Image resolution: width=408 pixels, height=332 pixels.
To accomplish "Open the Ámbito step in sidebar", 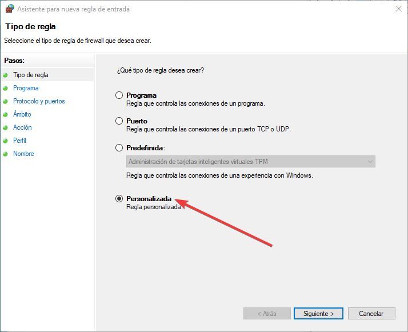I will pos(22,114).
